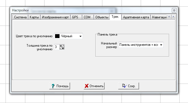Click the Отменить button

[x=94, y=86]
